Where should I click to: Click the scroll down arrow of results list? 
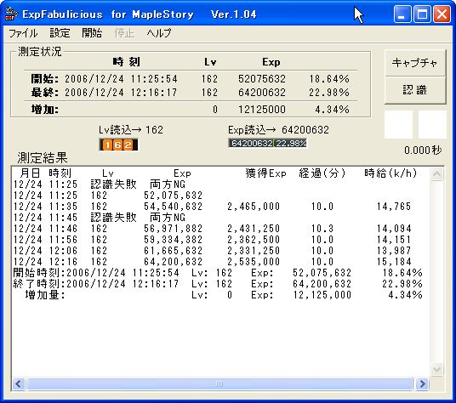[x=436, y=370]
